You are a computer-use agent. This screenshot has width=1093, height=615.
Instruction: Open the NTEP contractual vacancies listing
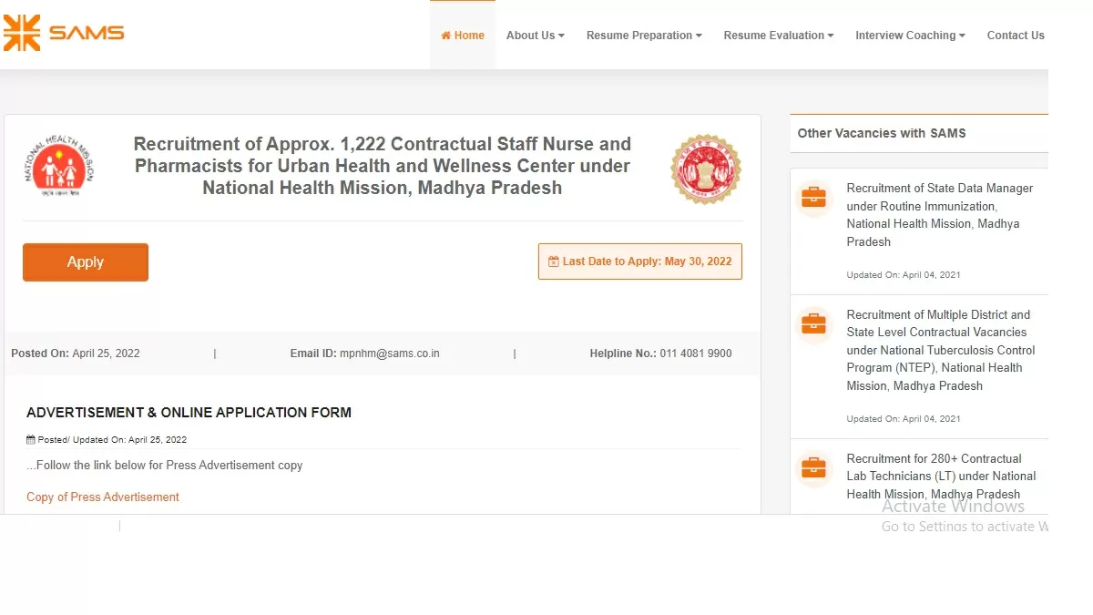point(941,350)
